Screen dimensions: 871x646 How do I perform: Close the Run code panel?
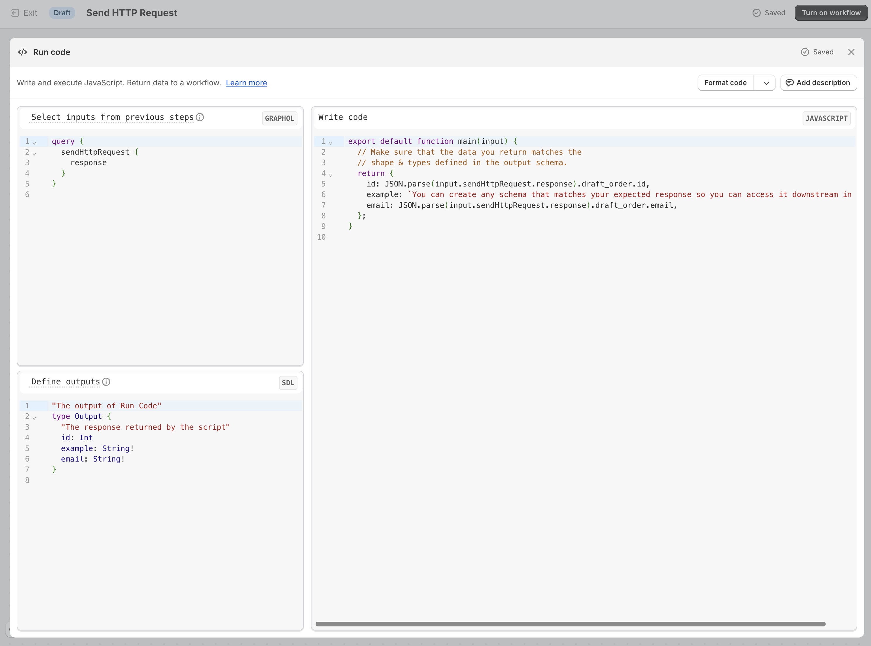(x=851, y=52)
